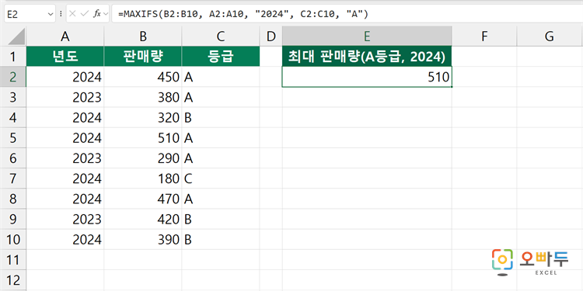Select column E header
The width and height of the screenshot is (583, 291).
pos(368,36)
